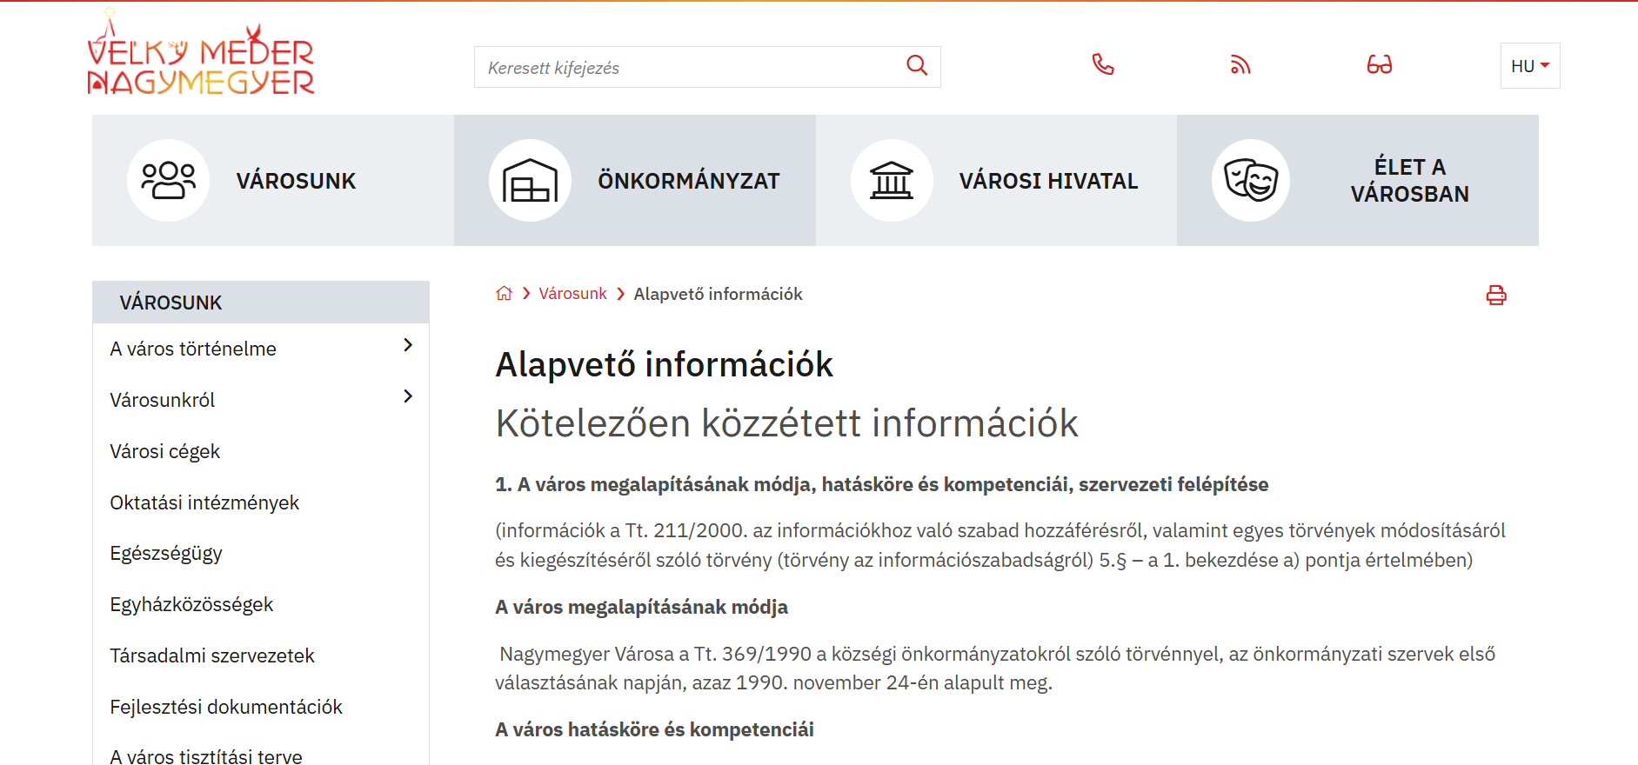Select Egészségügy from the sidebar
Screen dimensions: 1638x765
166,554
